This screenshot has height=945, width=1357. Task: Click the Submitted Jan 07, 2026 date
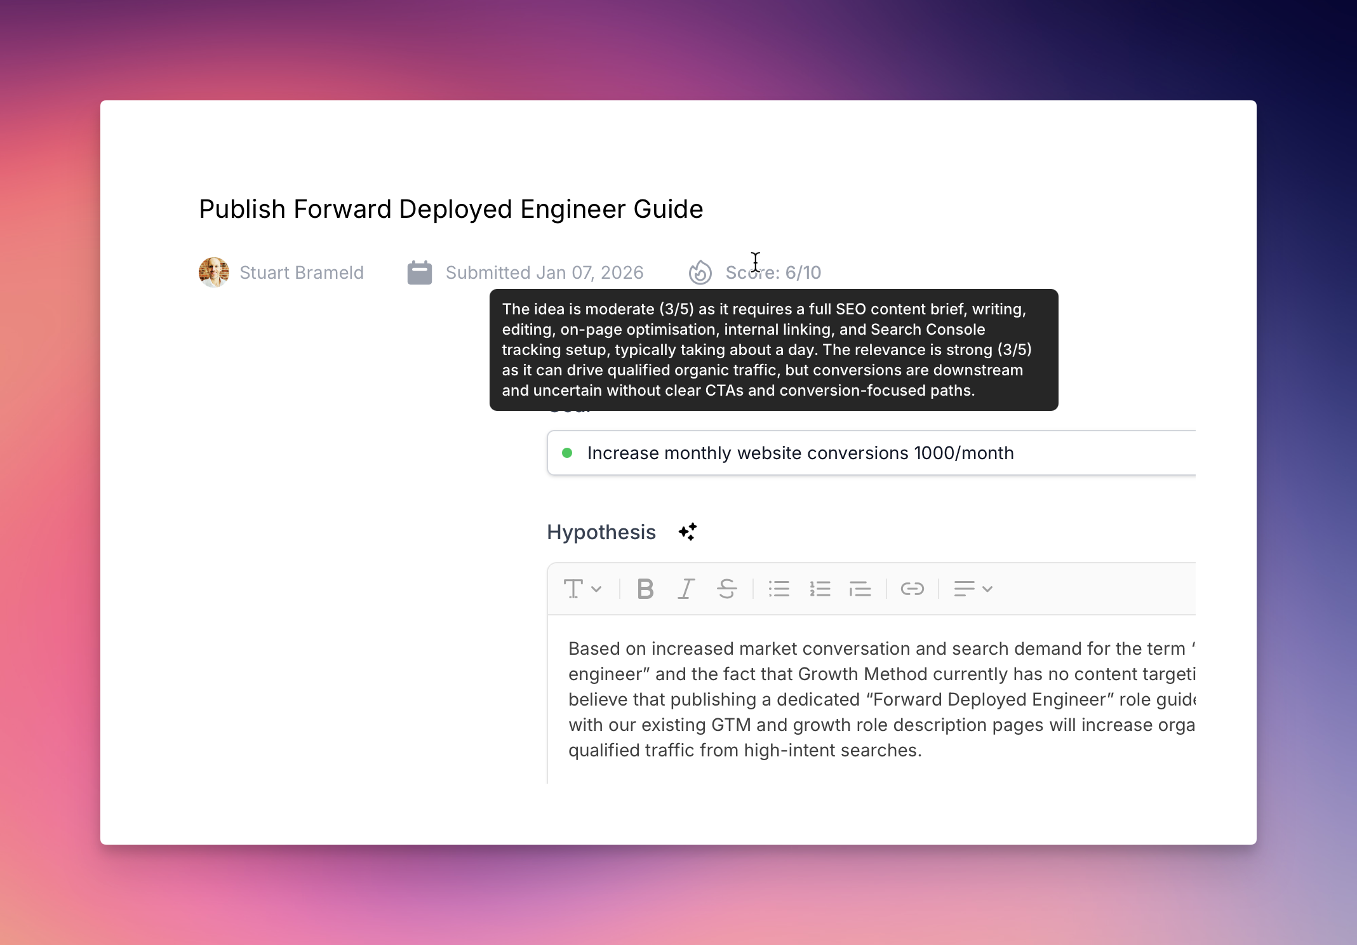[x=544, y=272]
